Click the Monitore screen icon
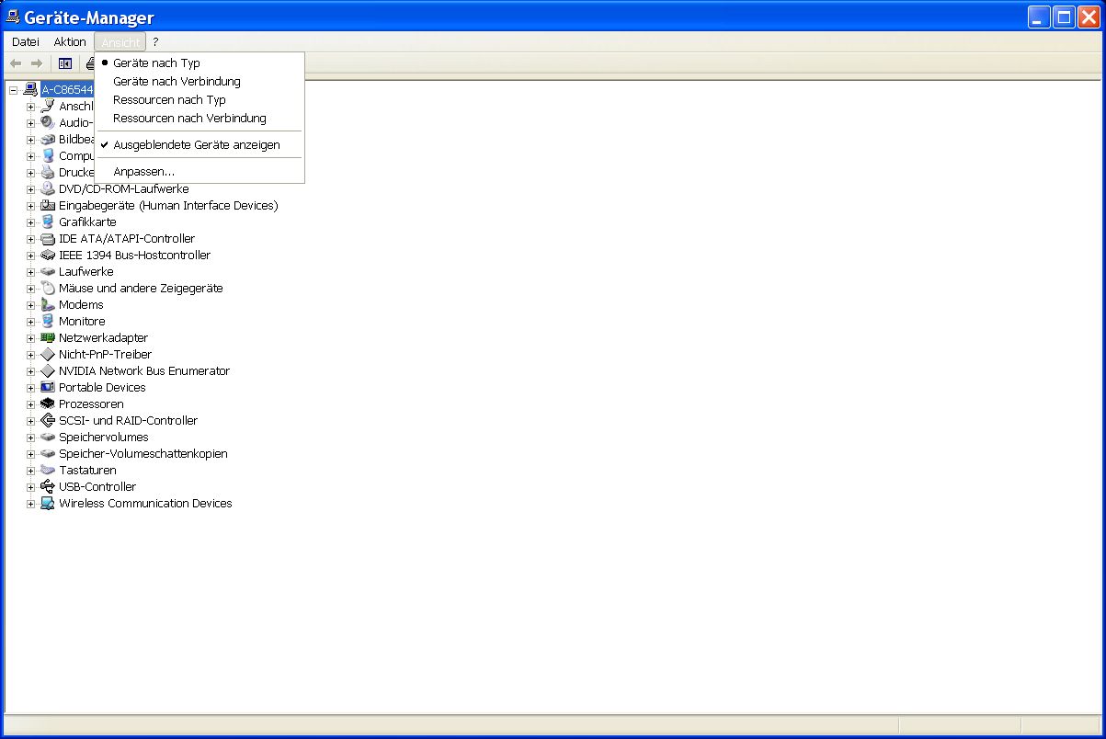The image size is (1106, 739). (48, 321)
